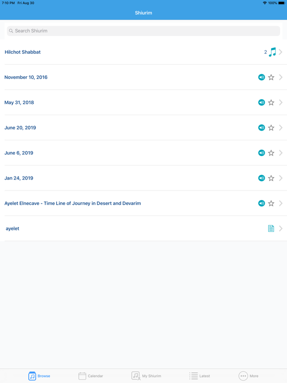This screenshot has width=287, height=383.
Task: Go to the Latest tab
Action: 199,376
